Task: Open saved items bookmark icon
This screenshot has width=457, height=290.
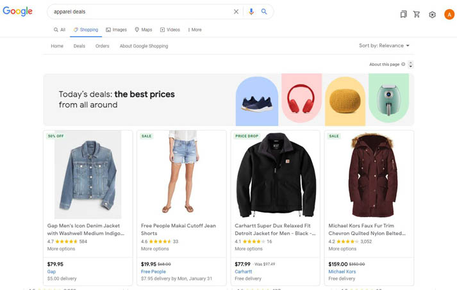Action: pos(403,14)
